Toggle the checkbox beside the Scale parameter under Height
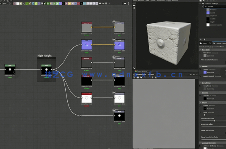Screen dimensions: 226x149 pyautogui.click(x=200, y=113)
